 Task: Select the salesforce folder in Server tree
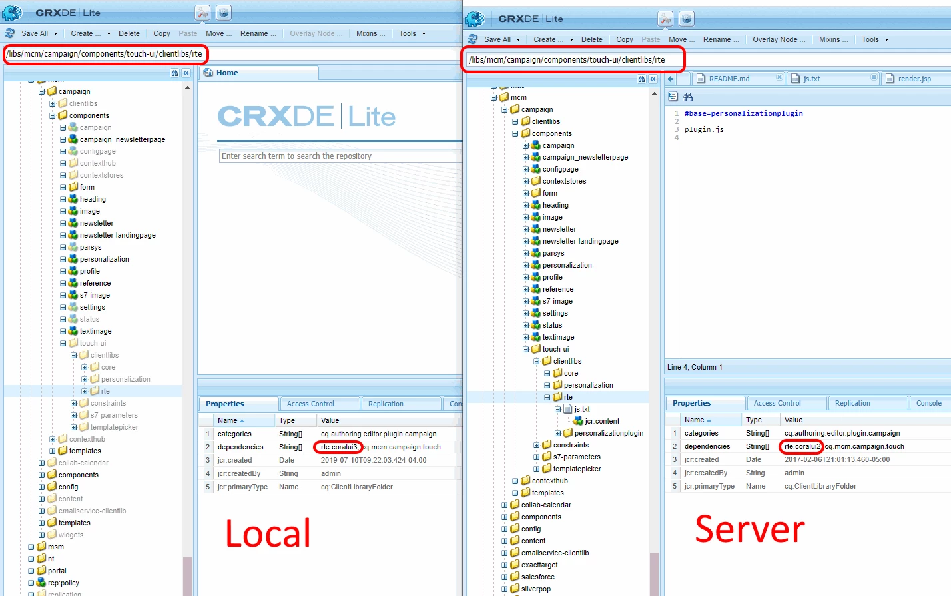pos(537,577)
